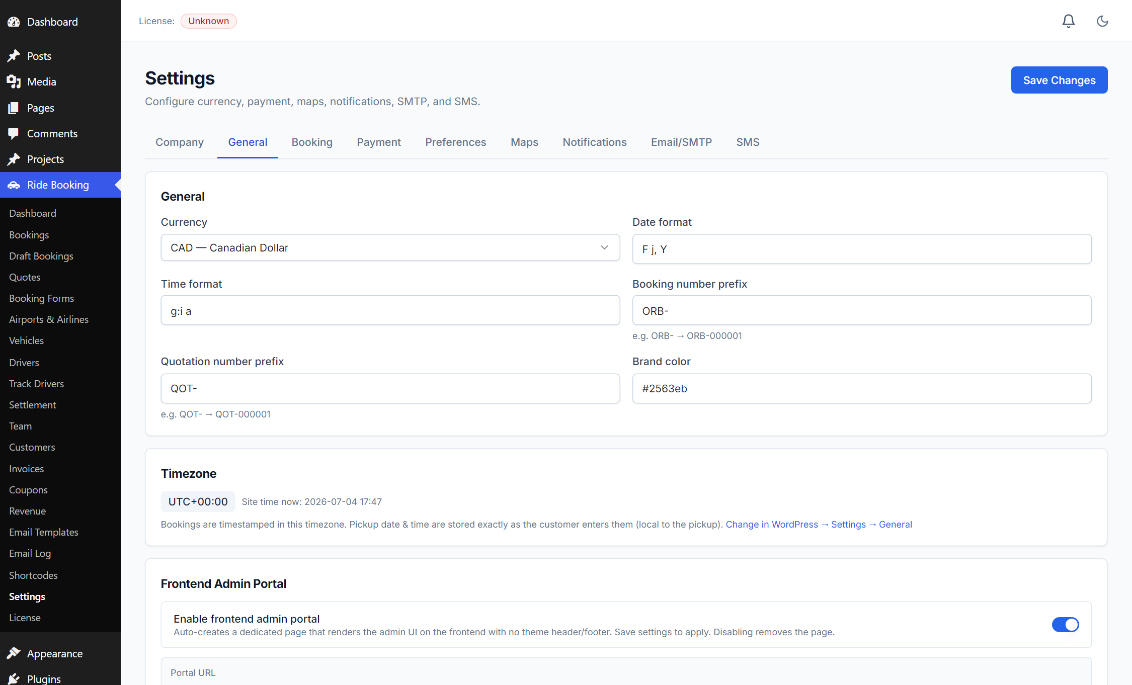The height and width of the screenshot is (685, 1132).
Task: Click the WordPress Dashboard gauge icon
Action: click(14, 22)
